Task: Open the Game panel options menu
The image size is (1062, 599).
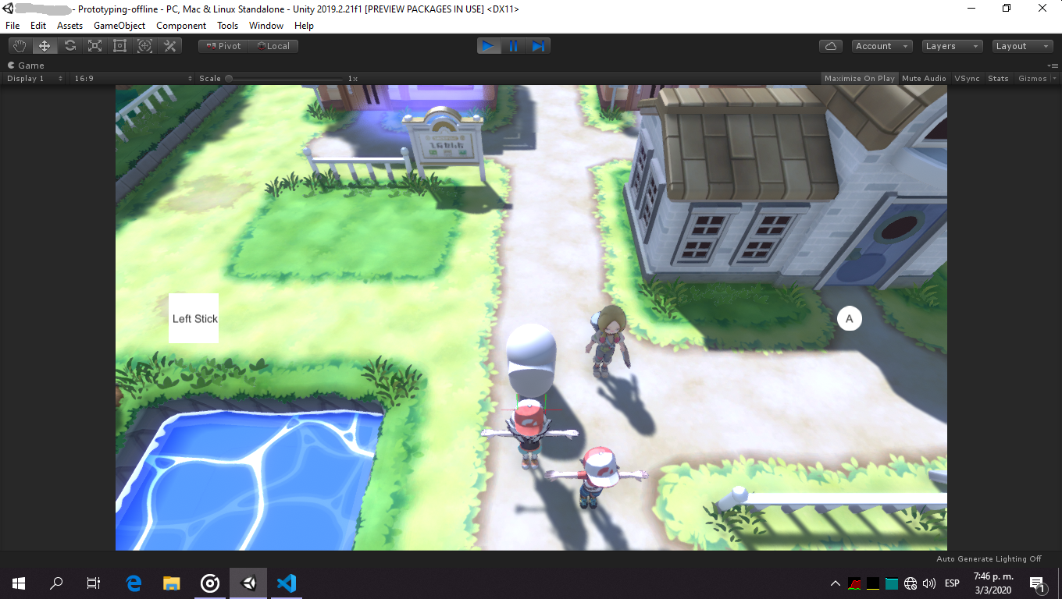Action: click(1053, 66)
